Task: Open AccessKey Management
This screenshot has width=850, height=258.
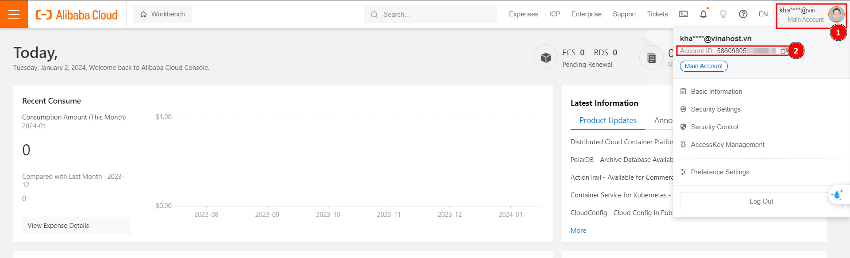Action: pyautogui.click(x=727, y=145)
